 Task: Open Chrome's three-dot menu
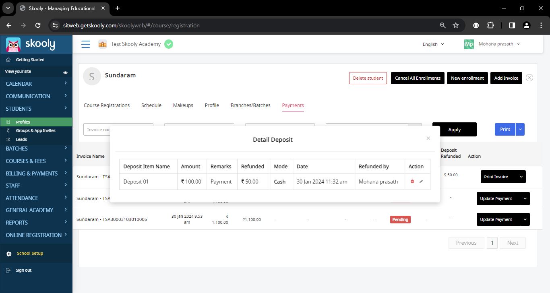pyautogui.click(x=541, y=25)
